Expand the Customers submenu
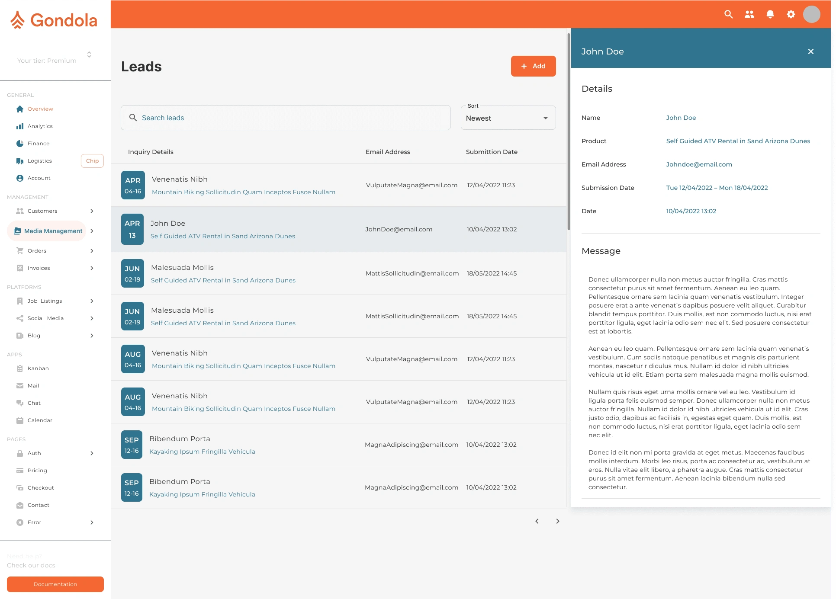 tap(92, 211)
